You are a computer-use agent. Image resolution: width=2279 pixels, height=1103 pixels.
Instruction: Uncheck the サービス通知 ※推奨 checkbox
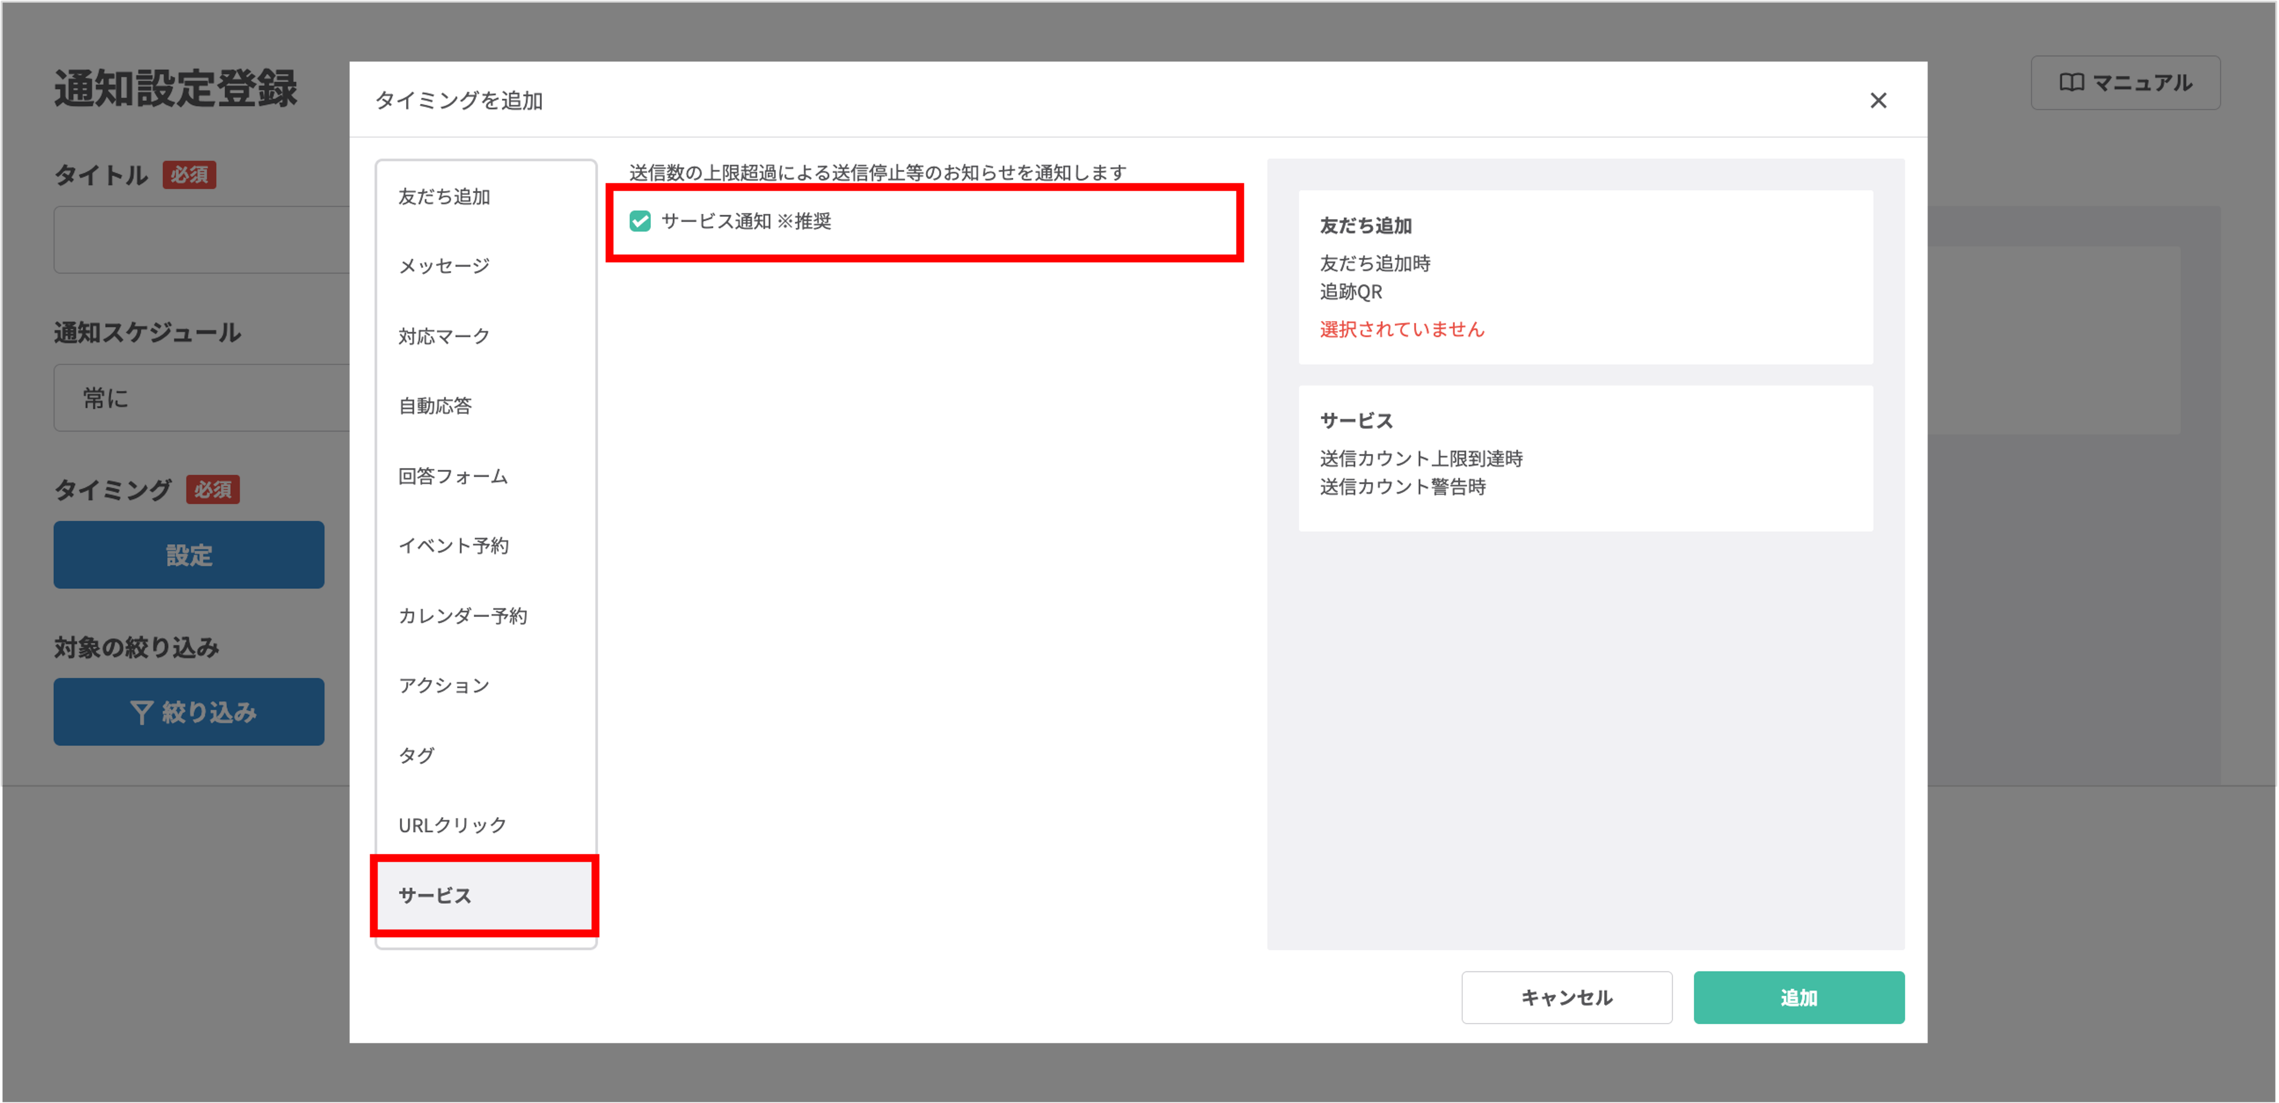640,221
